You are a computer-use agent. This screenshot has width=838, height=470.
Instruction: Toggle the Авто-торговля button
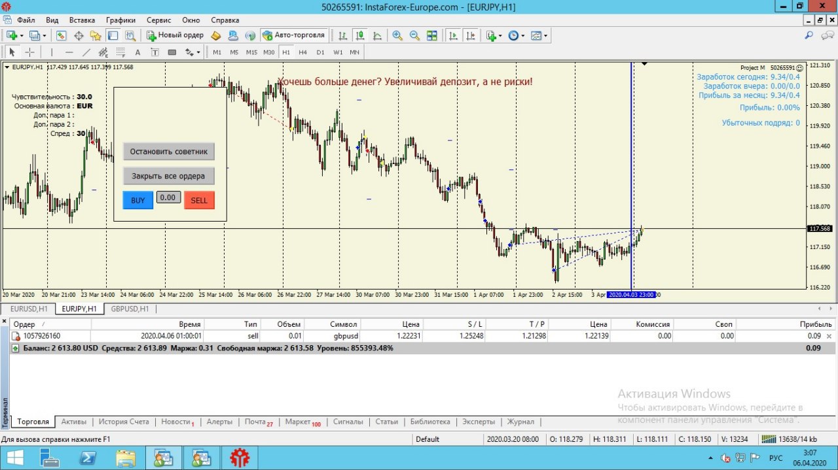[293, 35]
